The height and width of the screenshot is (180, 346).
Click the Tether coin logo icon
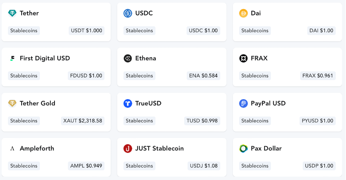12,13
